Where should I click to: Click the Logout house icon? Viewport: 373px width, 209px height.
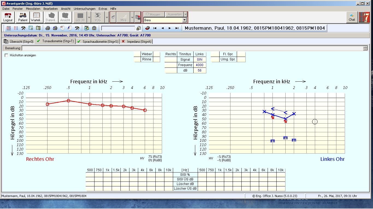8,17
